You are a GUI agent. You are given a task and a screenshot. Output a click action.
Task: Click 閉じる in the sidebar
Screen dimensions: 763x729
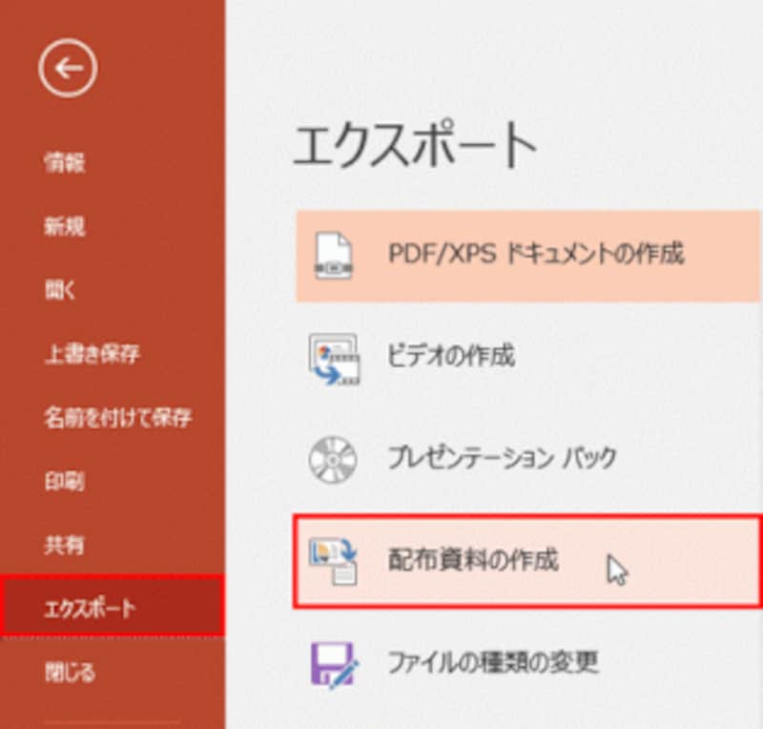tap(70, 672)
